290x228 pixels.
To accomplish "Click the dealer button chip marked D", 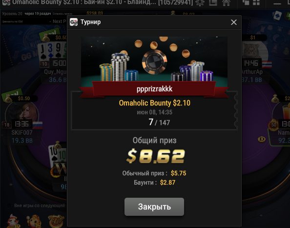I will [262, 139].
